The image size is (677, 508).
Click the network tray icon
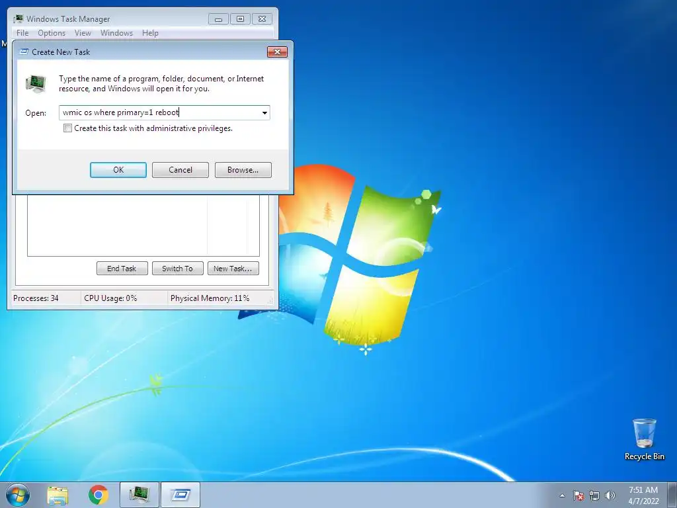pos(594,495)
